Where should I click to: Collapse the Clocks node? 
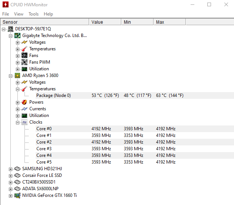(17, 123)
